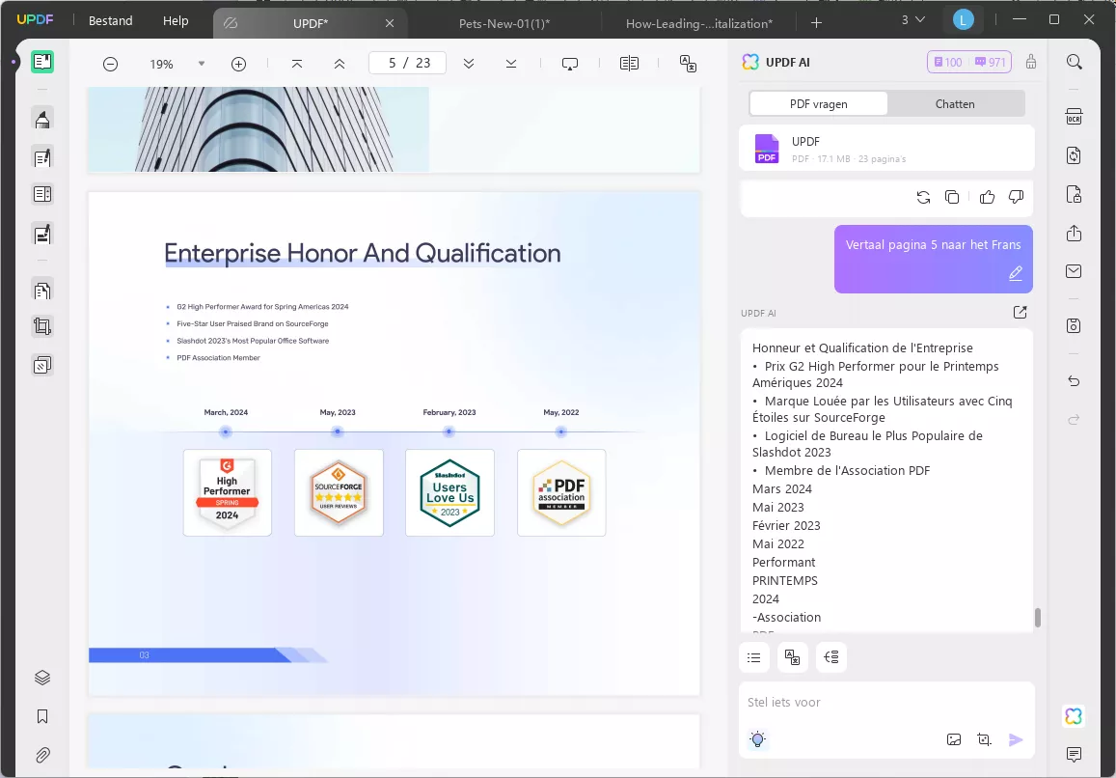
Task: Clear the AI chat history
Action: 1030,62
